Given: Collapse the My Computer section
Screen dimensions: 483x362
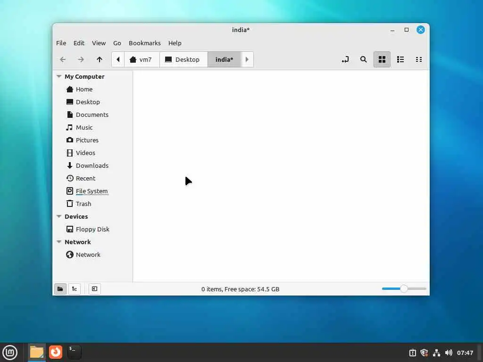Looking at the screenshot, I should point(59,76).
